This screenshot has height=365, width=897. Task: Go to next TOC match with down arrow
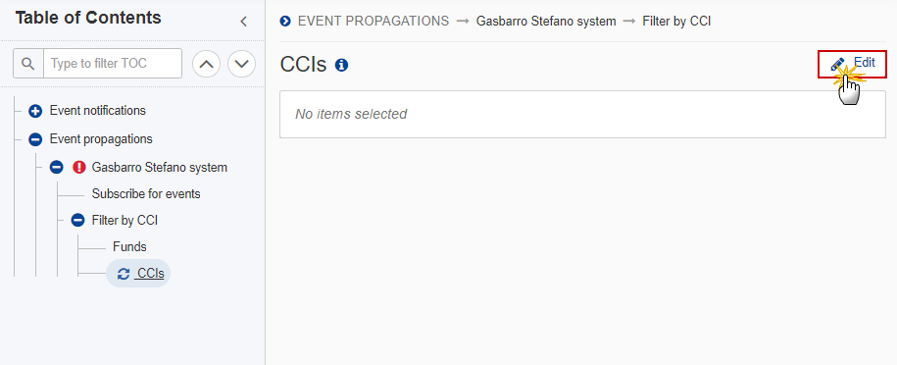pos(241,64)
